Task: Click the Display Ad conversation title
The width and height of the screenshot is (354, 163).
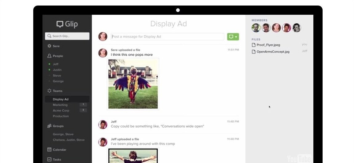Action: pos(168,24)
